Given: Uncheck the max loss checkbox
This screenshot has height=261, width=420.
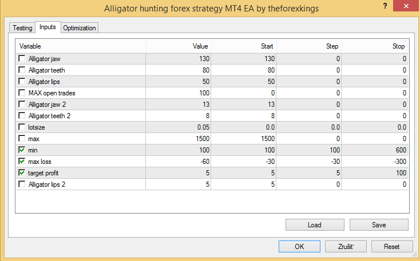Looking at the screenshot, I should click(x=22, y=161).
